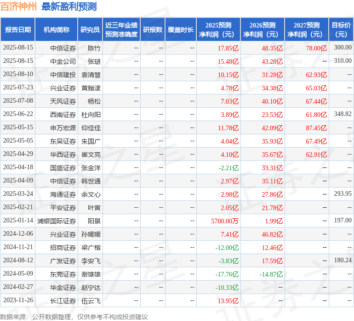The width and height of the screenshot is (354, 321).
Task: Click the 机构简称 column header
Action: coord(57,30)
